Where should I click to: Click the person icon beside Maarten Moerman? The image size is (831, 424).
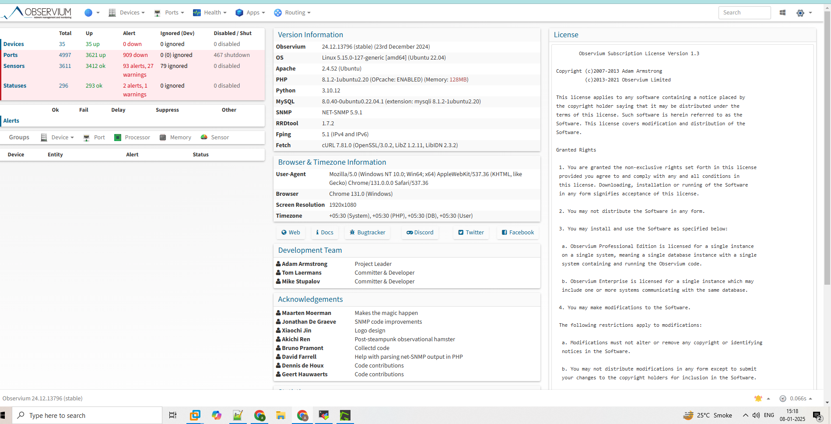click(278, 313)
